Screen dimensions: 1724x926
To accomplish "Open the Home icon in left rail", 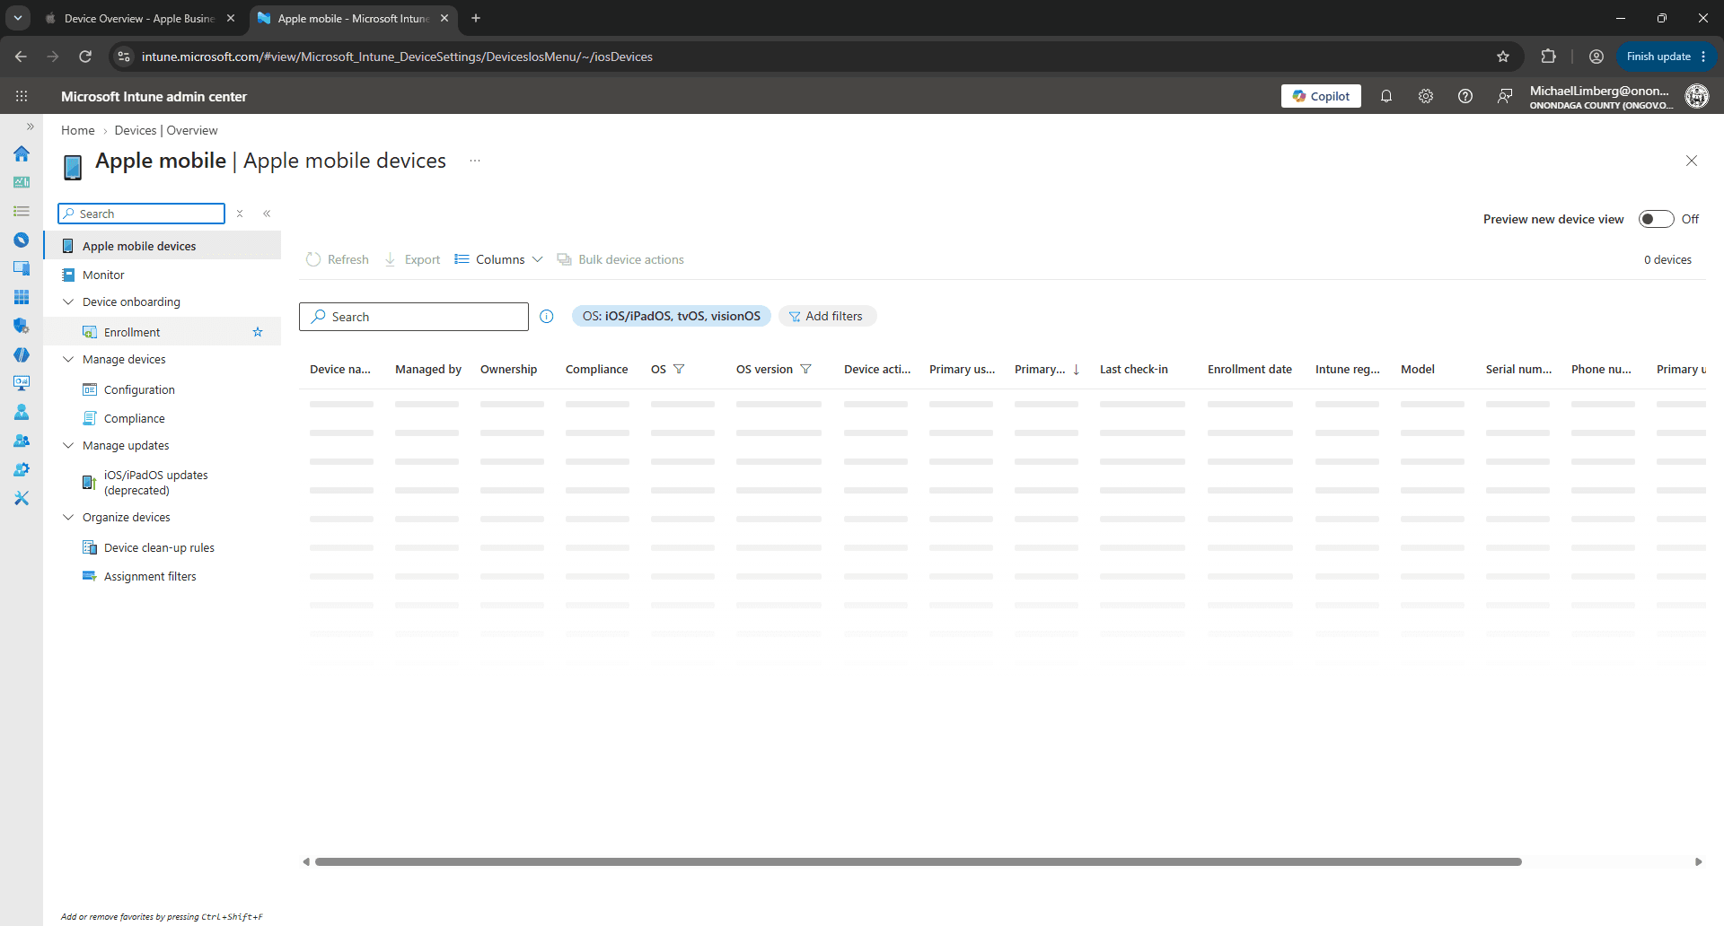I will coord(22,153).
